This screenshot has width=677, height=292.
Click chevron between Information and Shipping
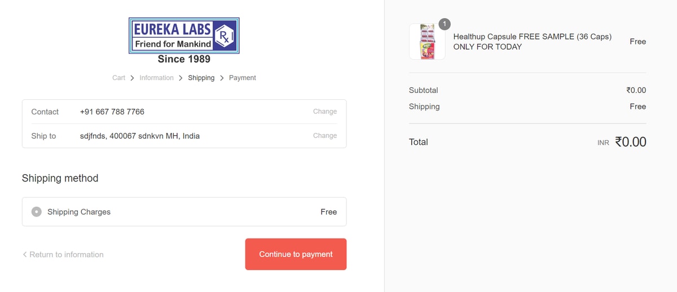point(181,78)
